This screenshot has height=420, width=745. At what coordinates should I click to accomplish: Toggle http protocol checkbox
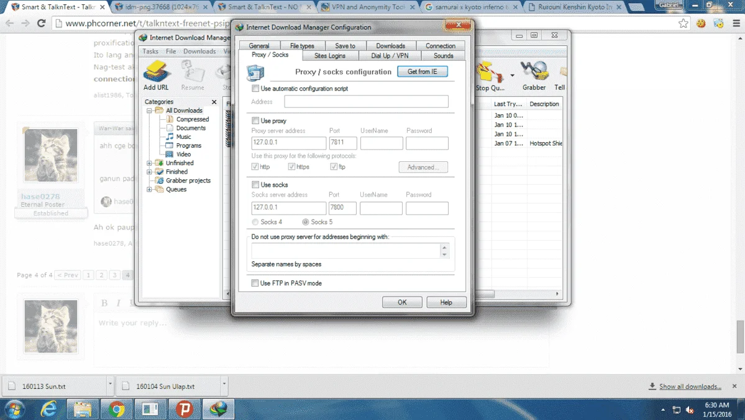[255, 167]
